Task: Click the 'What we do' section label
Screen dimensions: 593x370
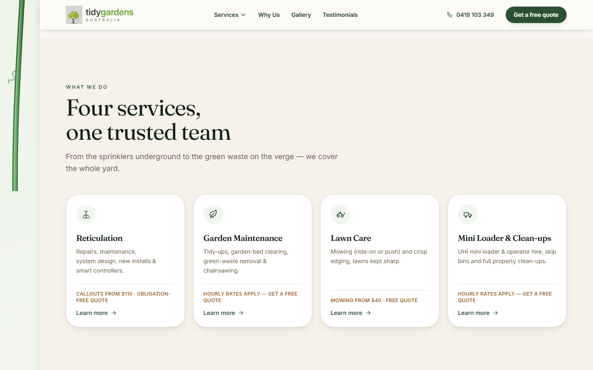Action: pyautogui.click(x=86, y=87)
